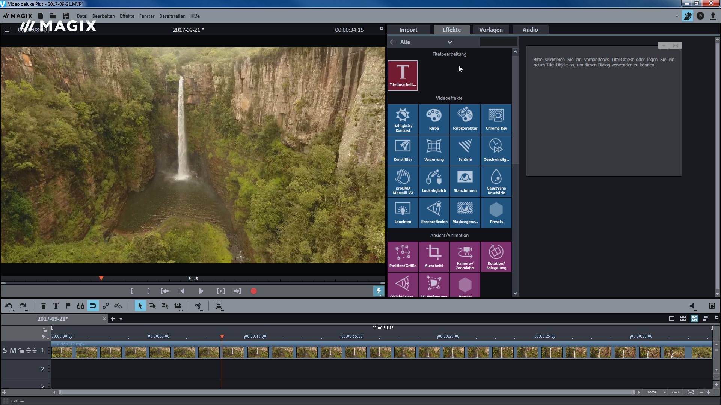
Task: Switch to the Audio tab
Action: (x=530, y=30)
